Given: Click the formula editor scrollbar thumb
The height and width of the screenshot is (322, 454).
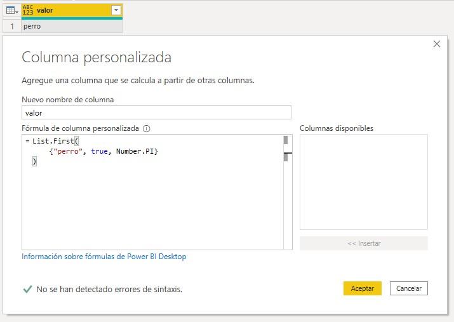Looking at the screenshot, I should tap(286, 140).
